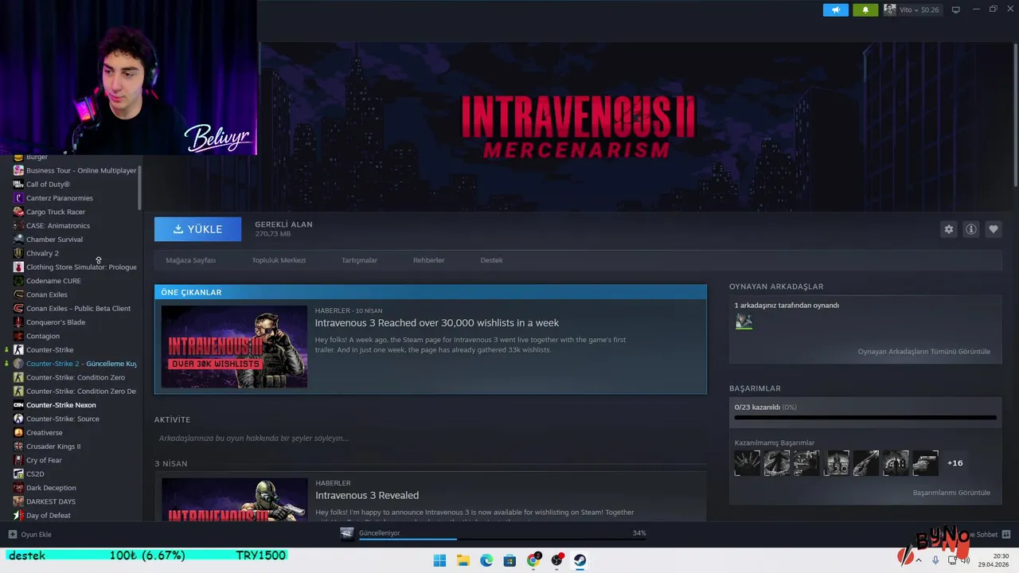Add game to favorites heart icon

click(994, 229)
